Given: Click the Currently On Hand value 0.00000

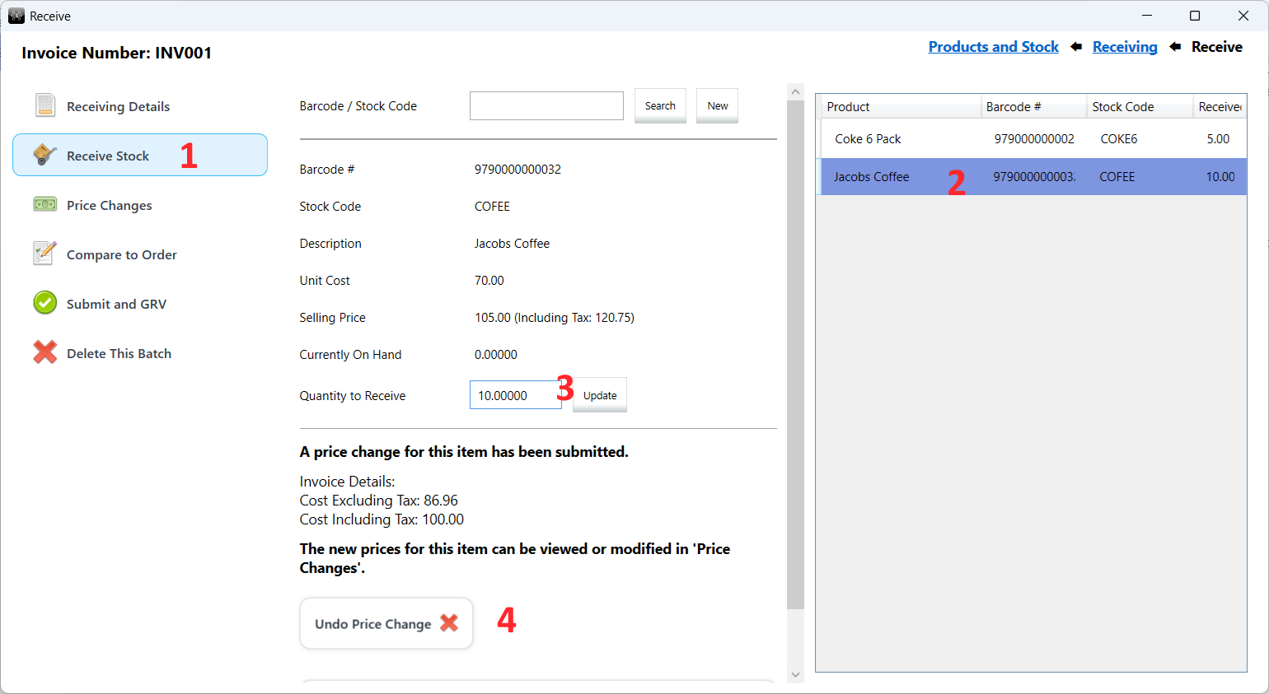Looking at the screenshot, I should (495, 355).
